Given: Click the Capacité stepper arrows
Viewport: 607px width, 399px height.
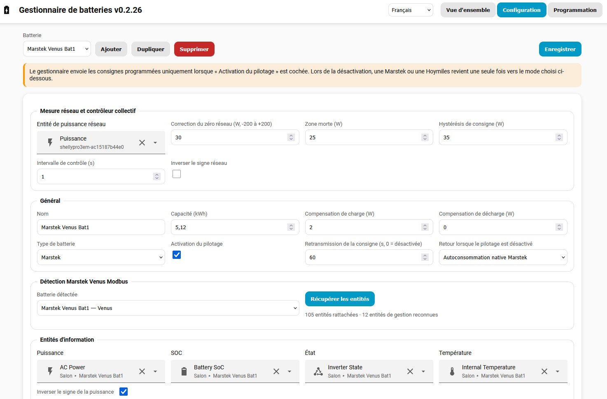Looking at the screenshot, I should pos(291,227).
